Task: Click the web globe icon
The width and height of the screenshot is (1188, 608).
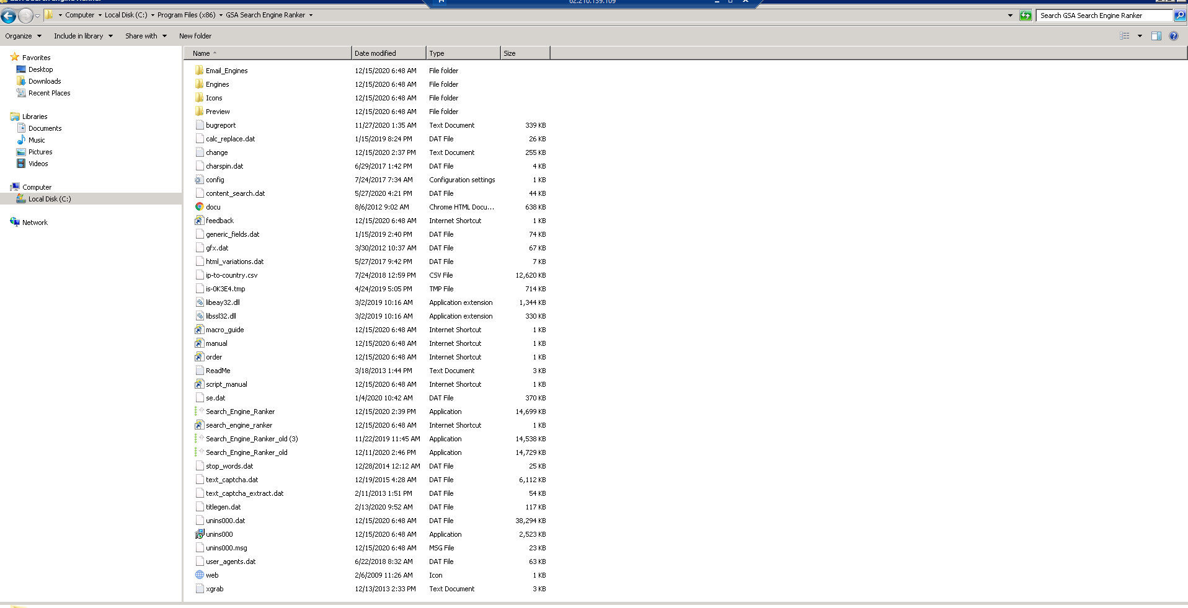Action: click(200, 575)
